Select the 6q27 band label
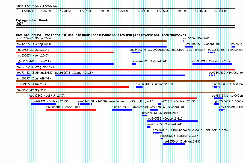The image size is (243, 163). pos(20,23)
